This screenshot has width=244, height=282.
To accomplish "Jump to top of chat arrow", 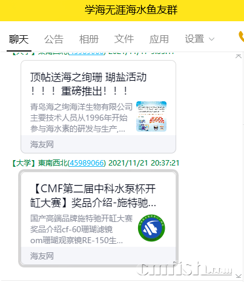I will [239, 56].
